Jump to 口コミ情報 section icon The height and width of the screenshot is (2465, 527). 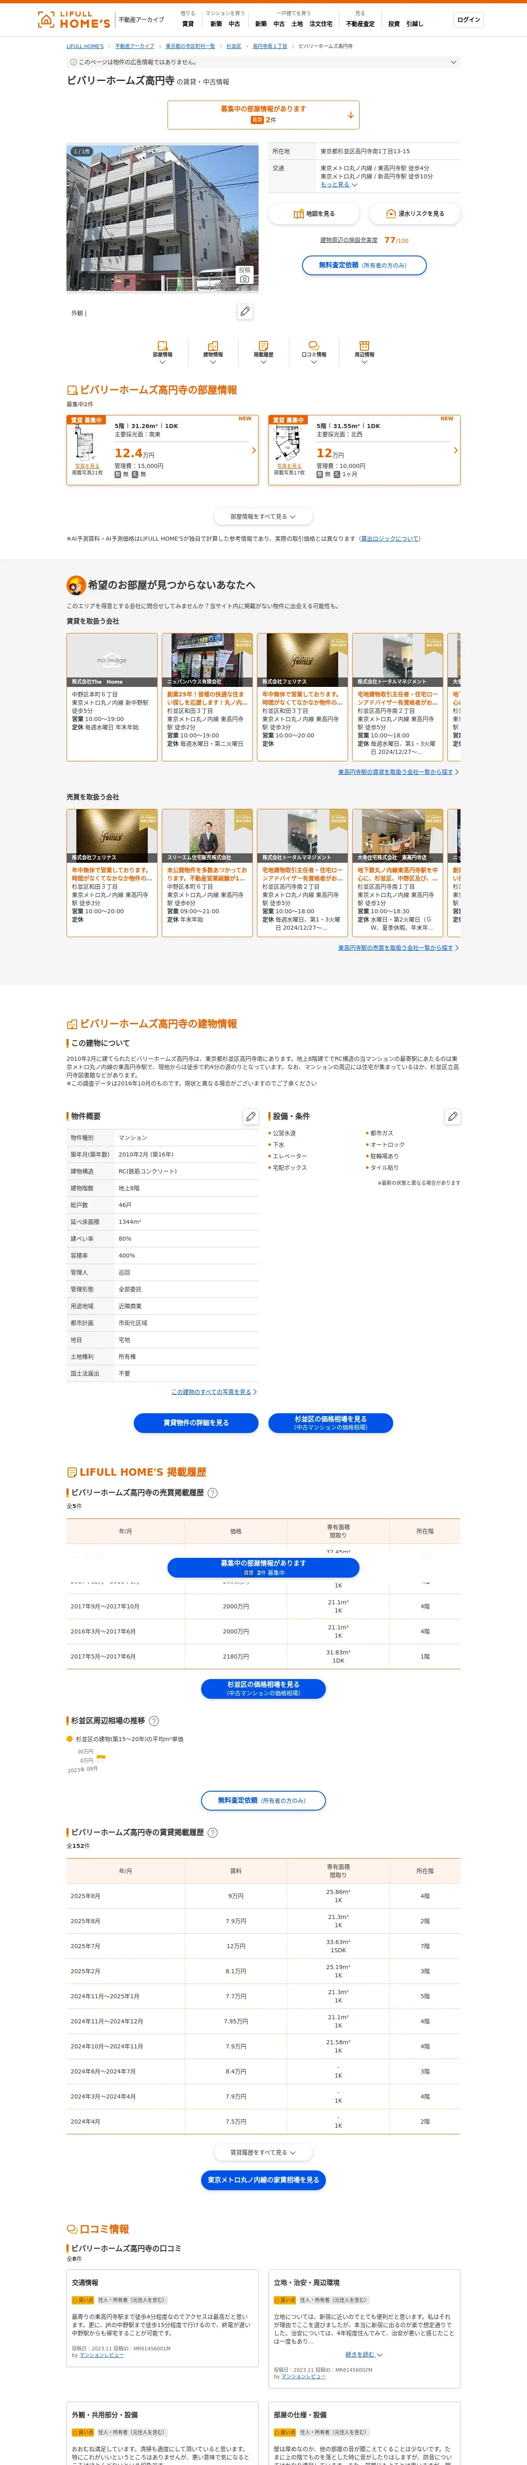pyautogui.click(x=314, y=351)
